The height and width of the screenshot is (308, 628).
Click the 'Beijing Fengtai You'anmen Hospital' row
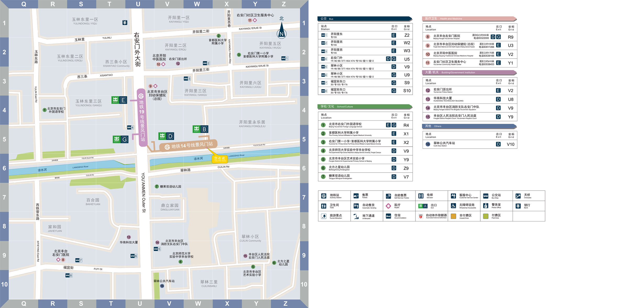[x=470, y=37]
